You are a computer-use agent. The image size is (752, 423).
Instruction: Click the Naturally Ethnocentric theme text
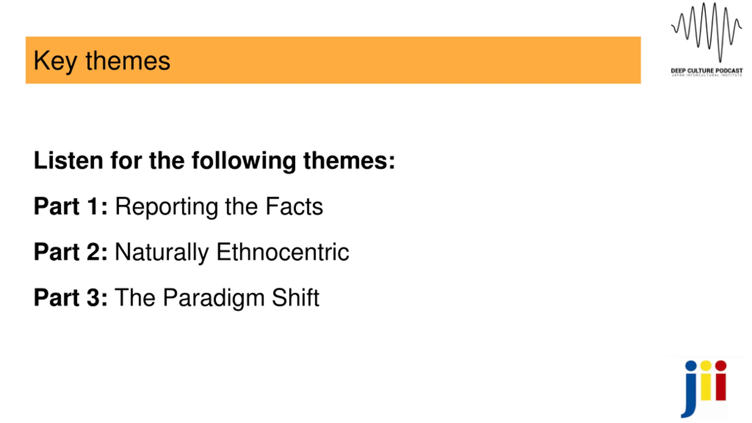tap(232, 252)
